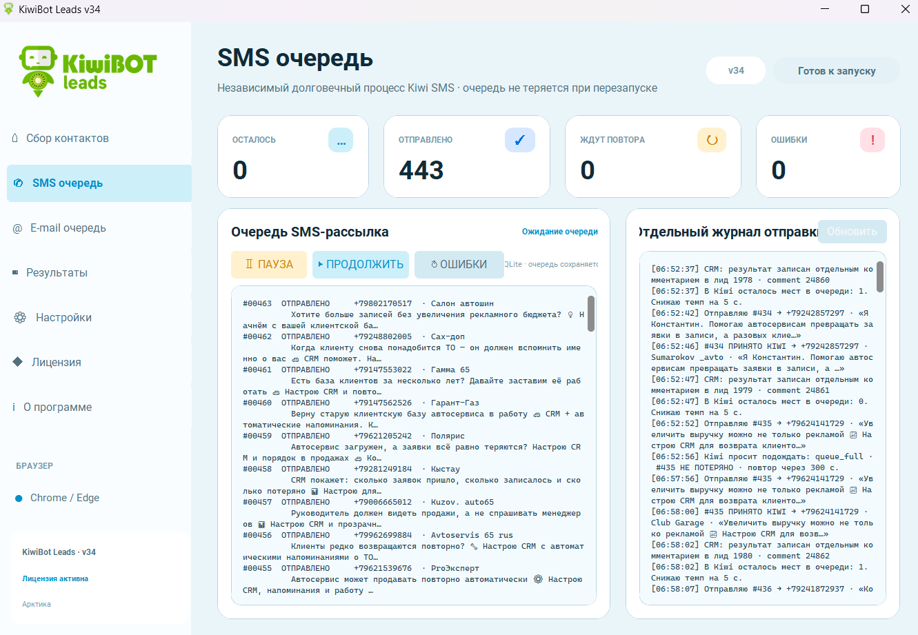Resume sending with ПРОДОЛЖИТЬ button
Viewport: 918px width, 635px height.
click(361, 265)
